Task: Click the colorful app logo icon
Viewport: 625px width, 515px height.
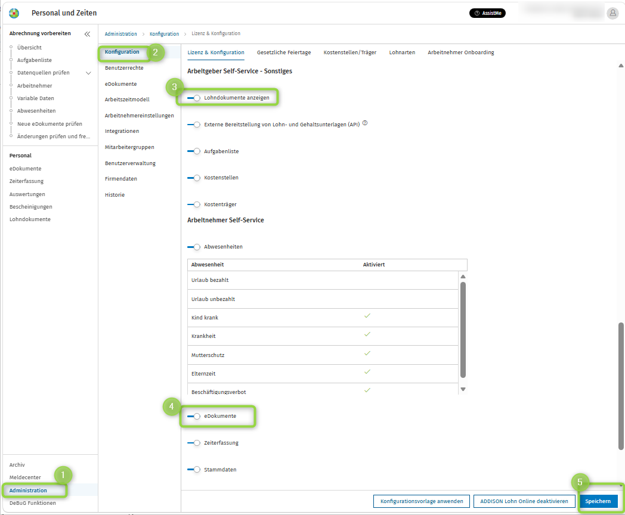Action: [x=14, y=13]
